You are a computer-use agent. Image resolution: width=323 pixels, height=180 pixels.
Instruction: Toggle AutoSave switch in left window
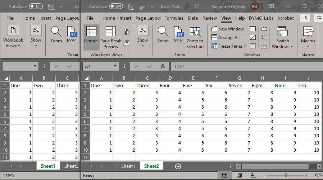[x=36, y=6]
